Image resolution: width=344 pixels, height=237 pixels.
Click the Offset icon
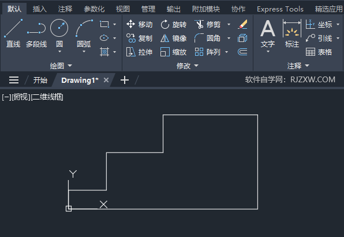[x=242, y=52]
